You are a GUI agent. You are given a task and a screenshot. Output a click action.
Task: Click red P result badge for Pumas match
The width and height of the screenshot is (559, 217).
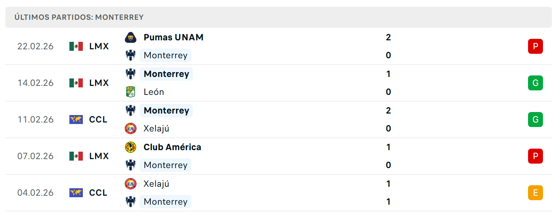535,46
